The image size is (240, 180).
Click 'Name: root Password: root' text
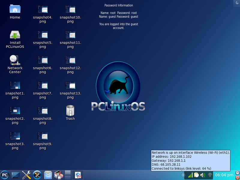coord(118,13)
